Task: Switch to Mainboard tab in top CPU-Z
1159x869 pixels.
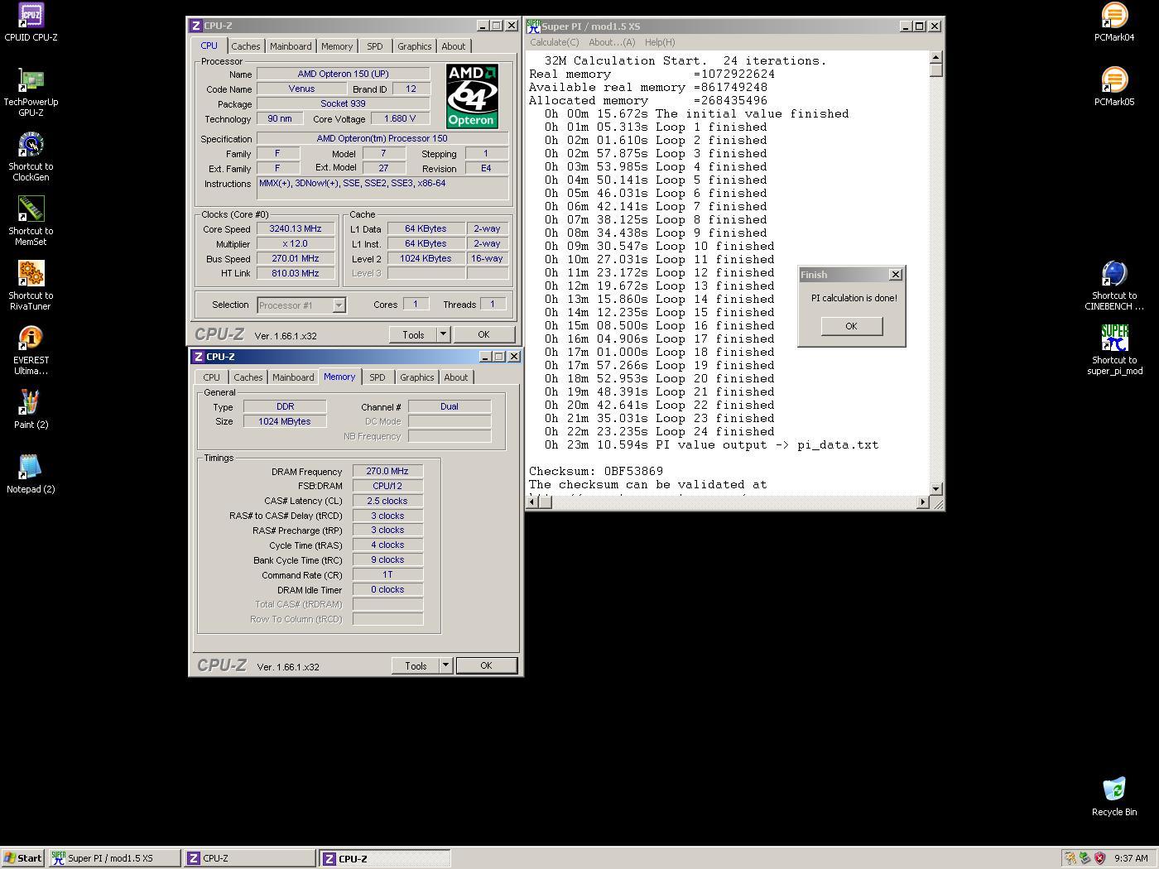Action: pos(291,46)
